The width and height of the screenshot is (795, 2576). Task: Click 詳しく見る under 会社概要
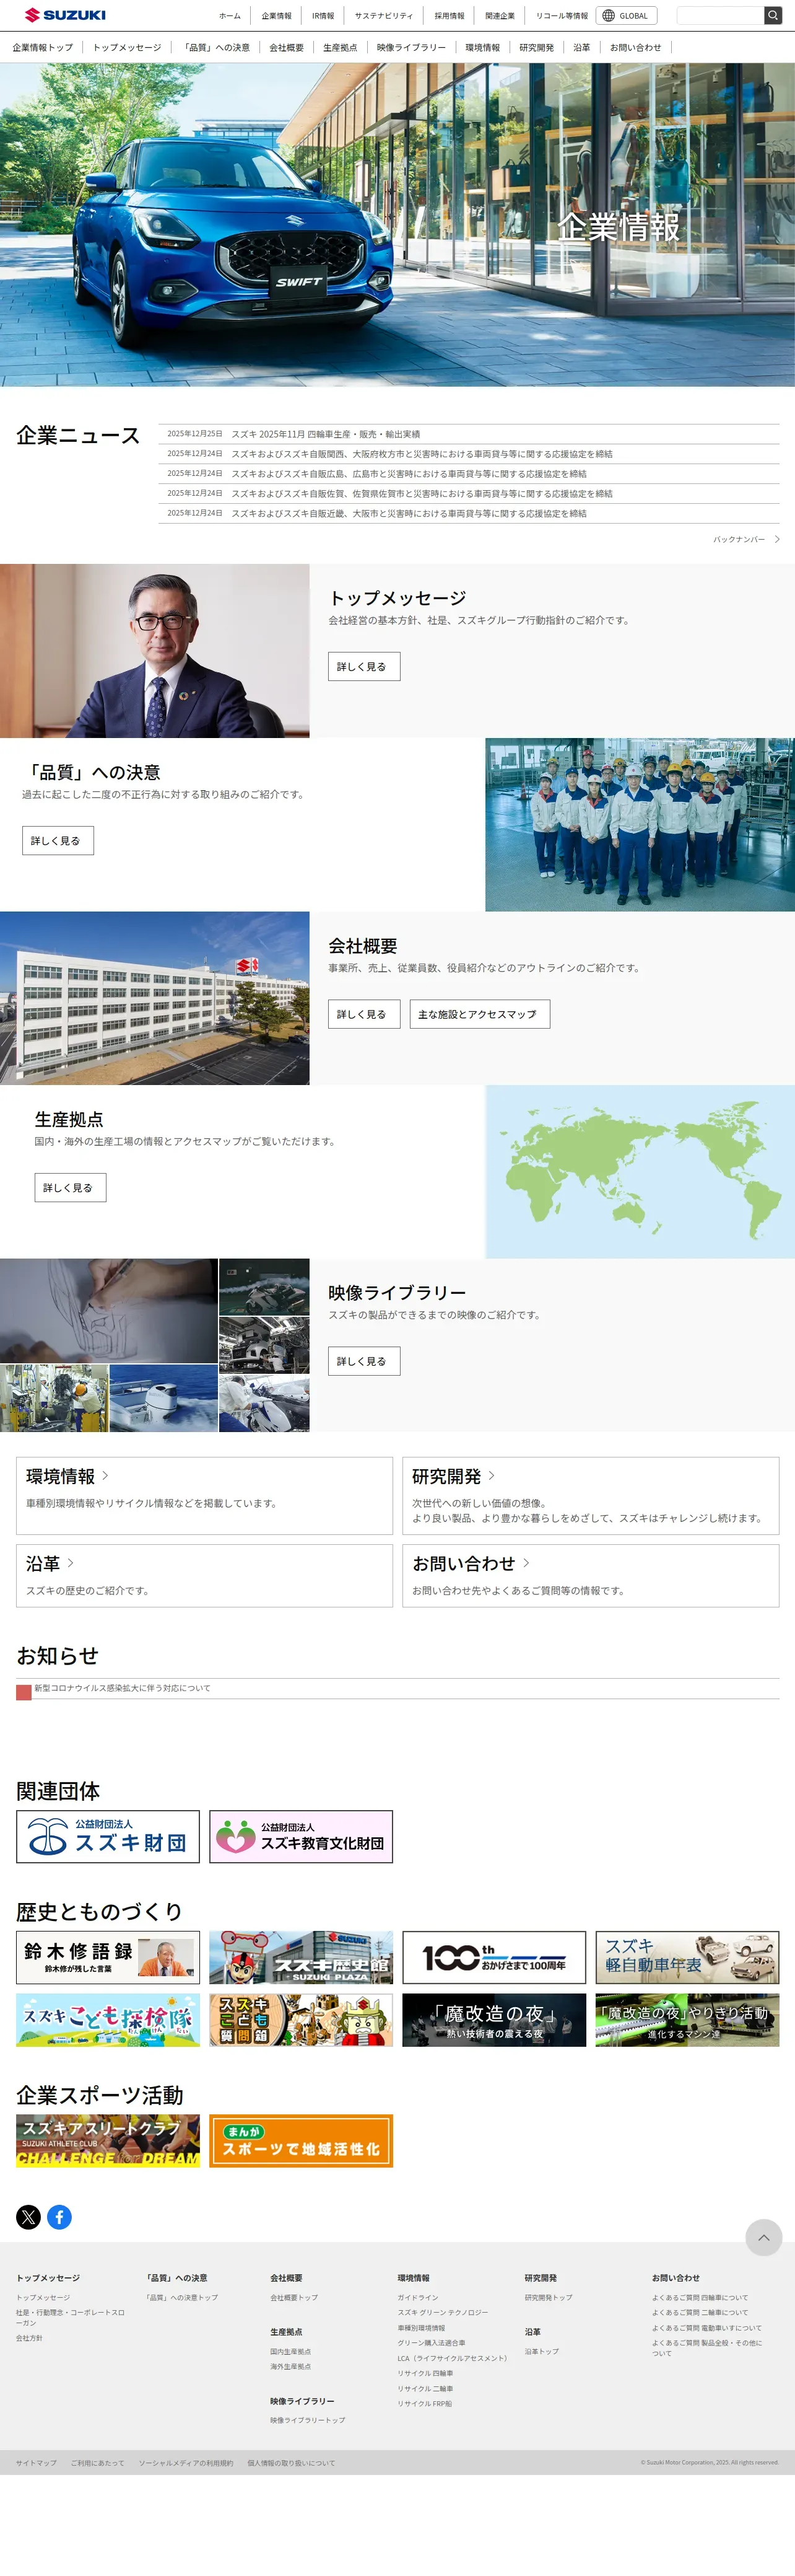click(363, 1014)
